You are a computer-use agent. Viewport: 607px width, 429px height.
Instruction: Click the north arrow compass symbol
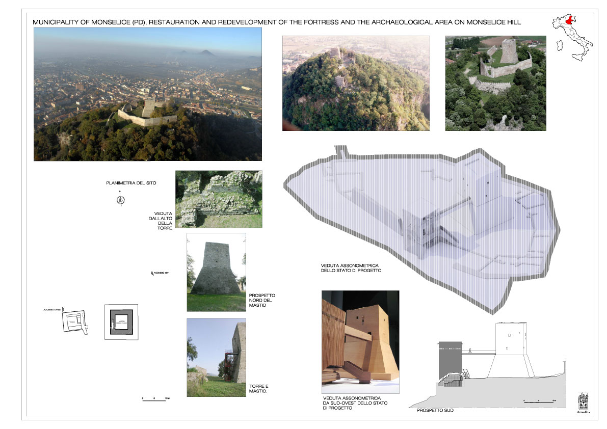click(121, 199)
